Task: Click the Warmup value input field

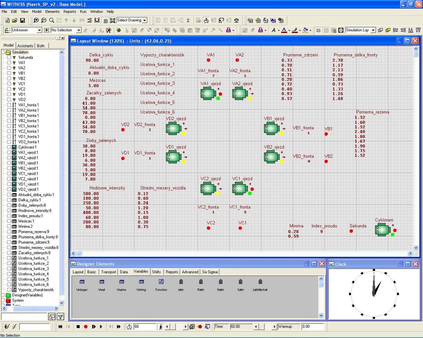Action: click(x=312, y=326)
